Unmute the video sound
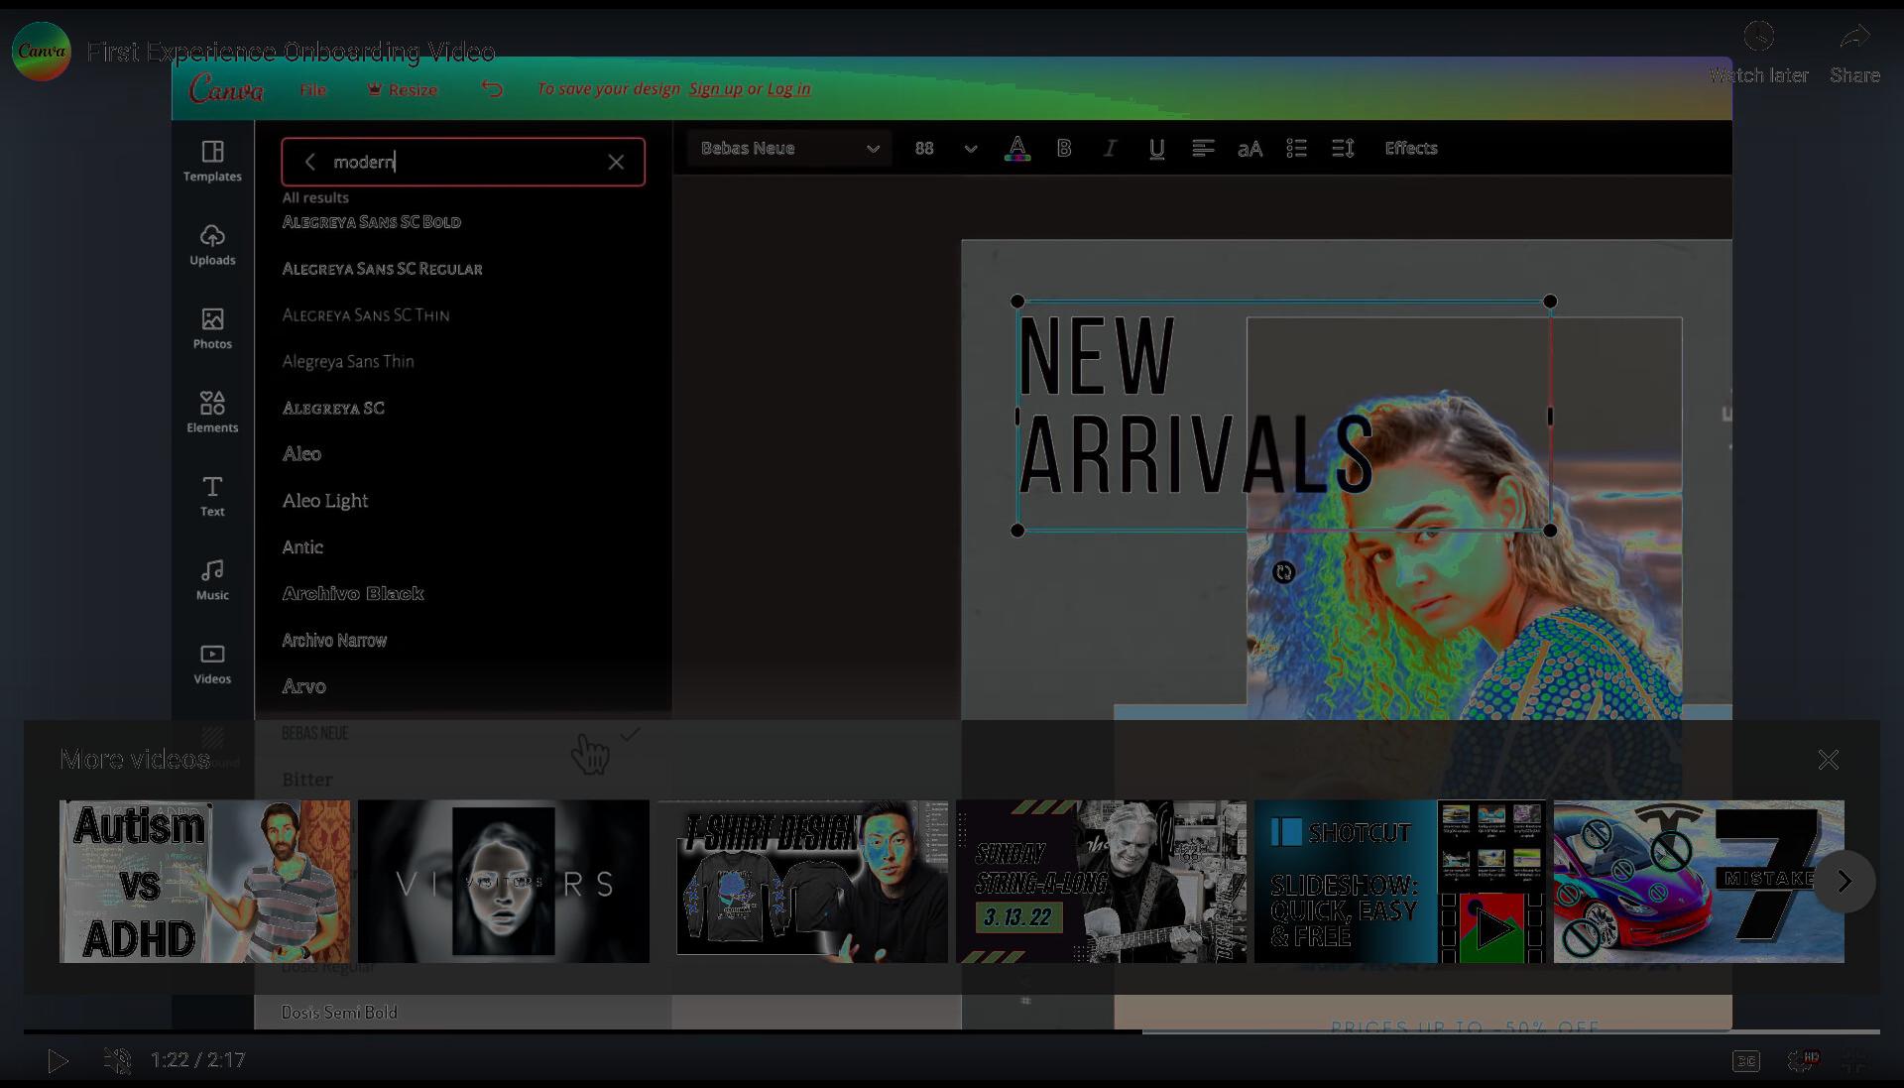The width and height of the screenshot is (1904, 1088). (117, 1061)
